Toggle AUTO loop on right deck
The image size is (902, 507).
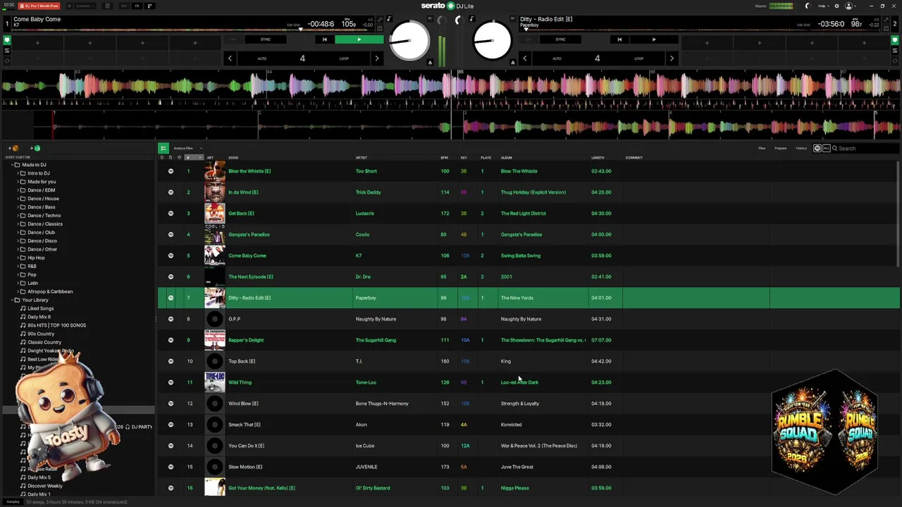[557, 58]
